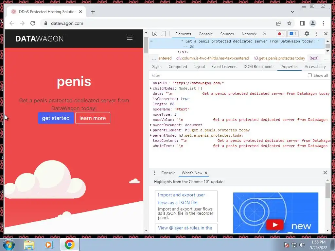Toggle the Chrome side panel icon
The height and width of the screenshot is (251, 335).
tap(302, 23)
